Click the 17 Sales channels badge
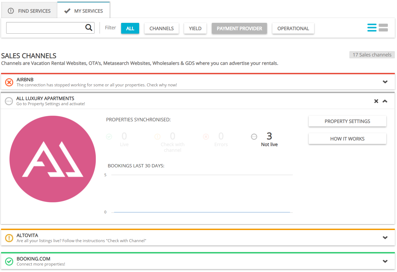Viewport: 397px width, 272px height. coord(372,55)
